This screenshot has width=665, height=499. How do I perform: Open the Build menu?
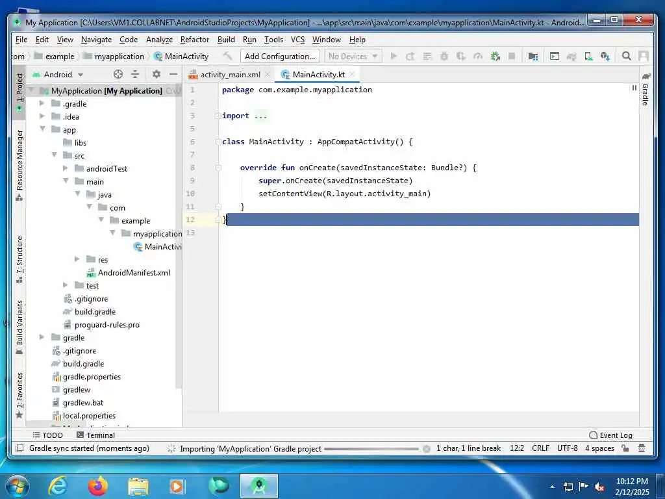point(226,40)
